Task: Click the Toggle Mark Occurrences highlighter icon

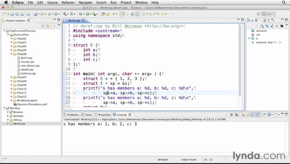Action: pyautogui.click(x=122, y=14)
